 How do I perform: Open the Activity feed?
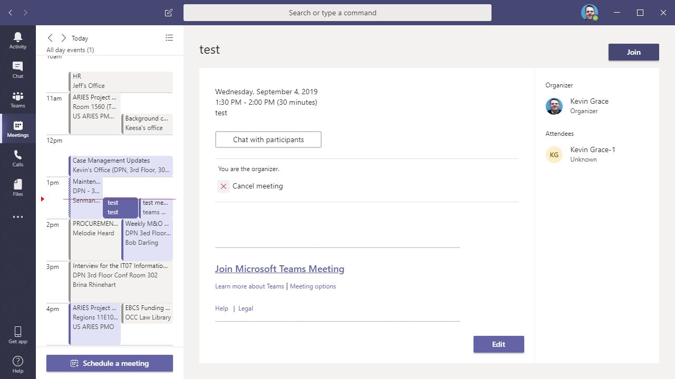17,38
